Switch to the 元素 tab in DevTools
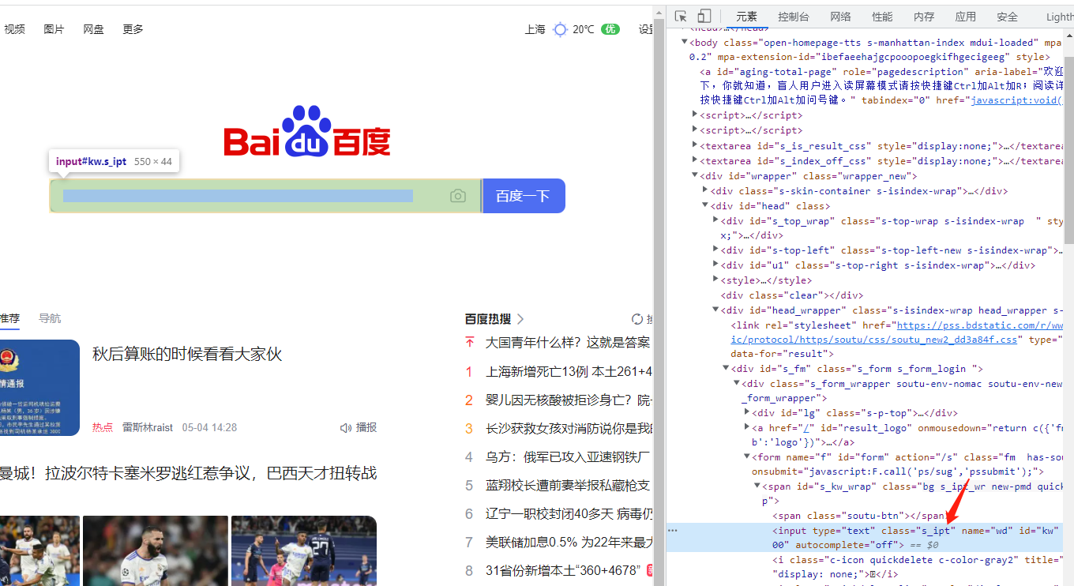This screenshot has width=1074, height=586. (x=746, y=17)
